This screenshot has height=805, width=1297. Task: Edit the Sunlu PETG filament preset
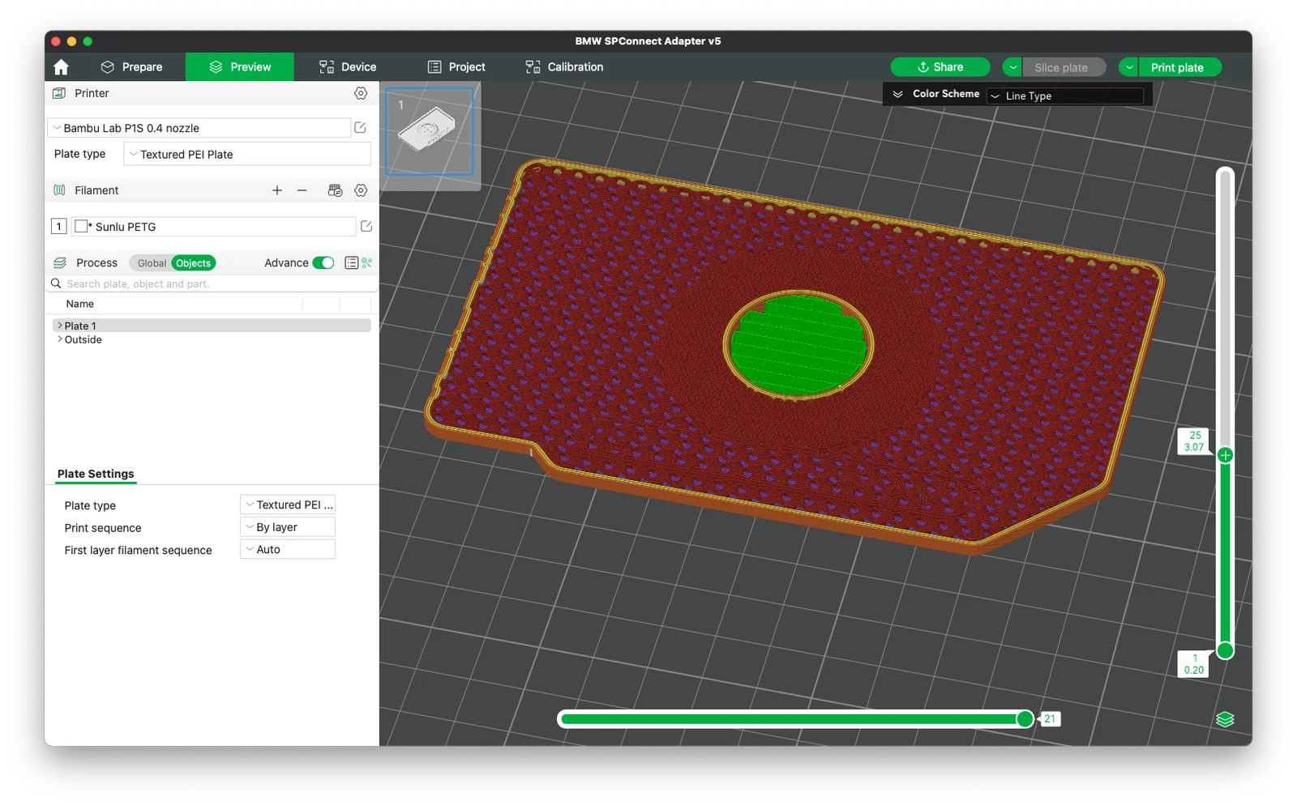[366, 227]
